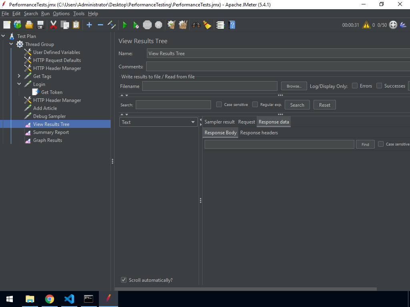This screenshot has height=307, width=410.
Task: Enable the Successes only checkbox
Action: tap(379, 86)
